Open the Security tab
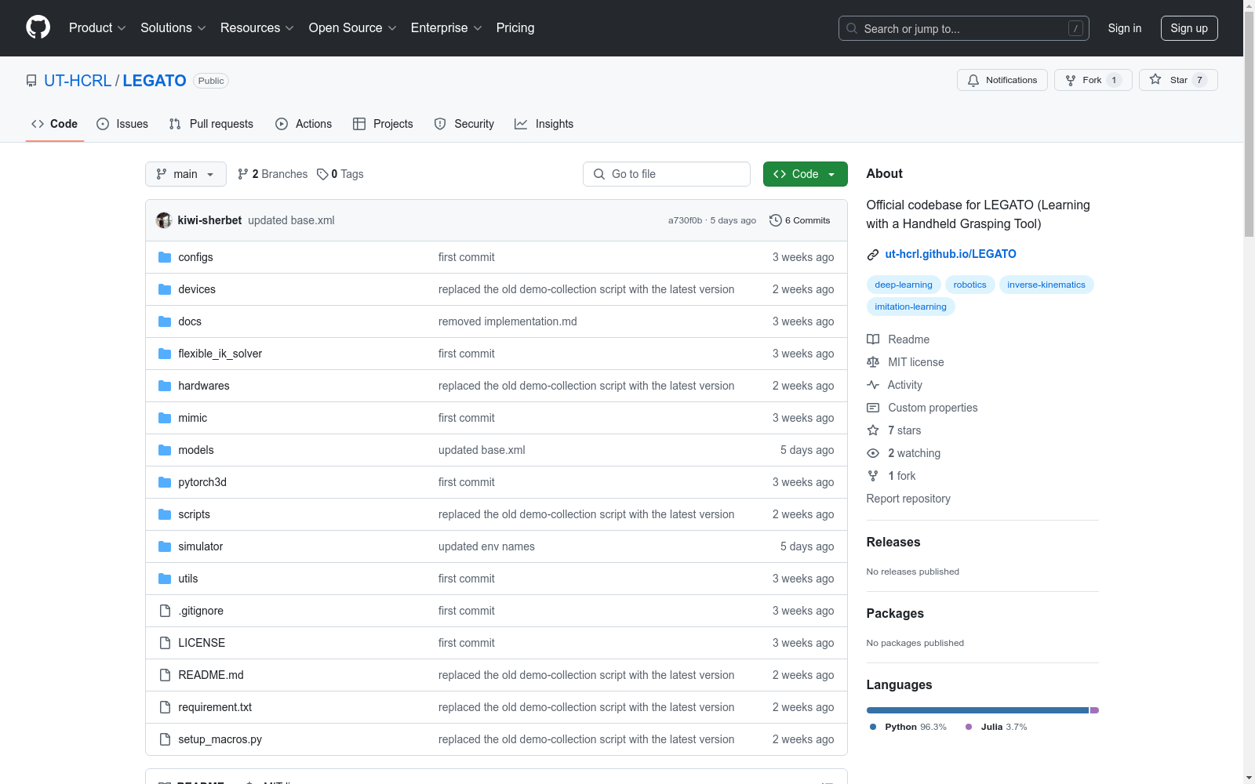The image size is (1255, 784). (464, 124)
